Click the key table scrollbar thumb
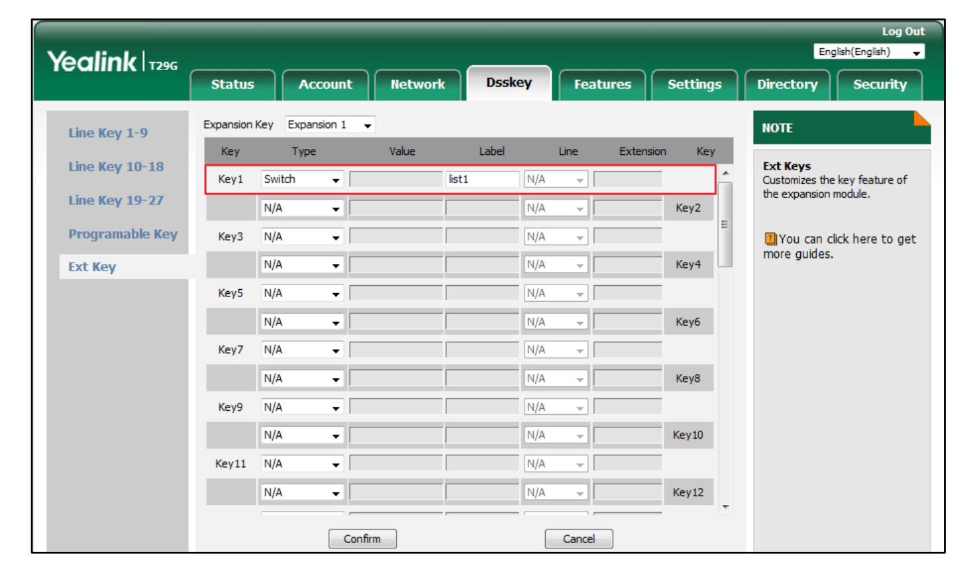 725,224
